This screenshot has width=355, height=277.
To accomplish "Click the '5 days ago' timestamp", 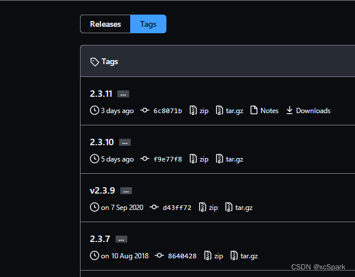I will tap(117, 159).
